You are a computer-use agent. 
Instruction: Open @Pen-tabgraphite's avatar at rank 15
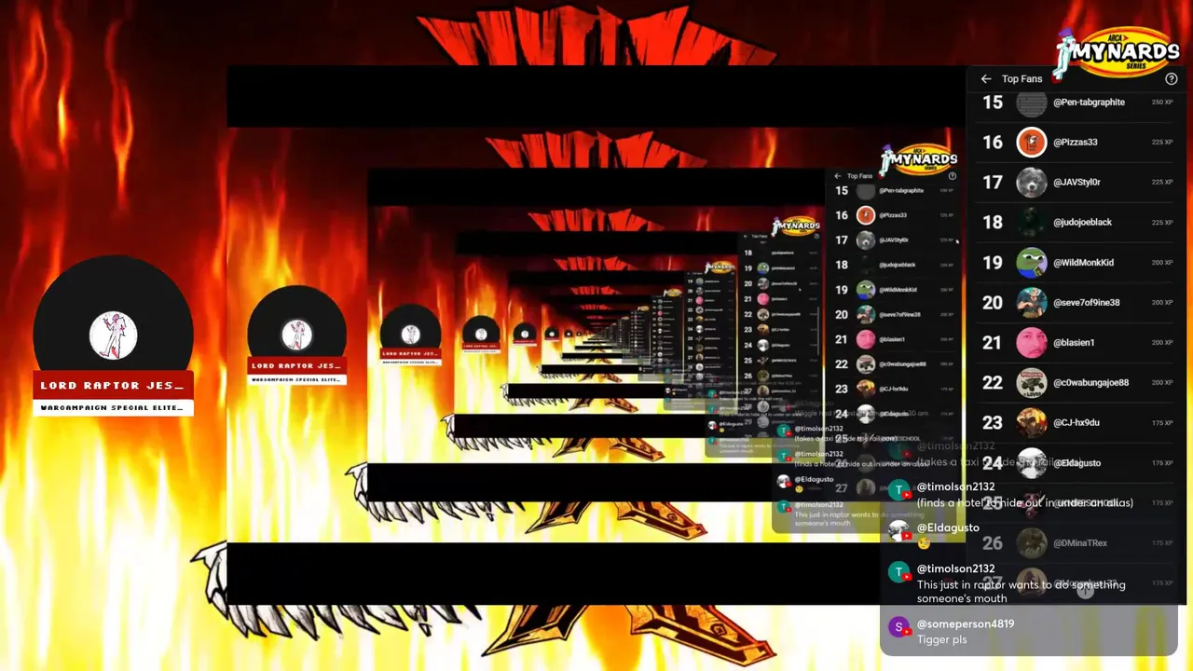(1031, 103)
